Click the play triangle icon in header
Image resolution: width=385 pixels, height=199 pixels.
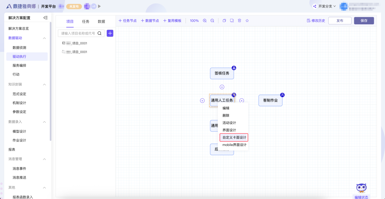tap(100, 6)
